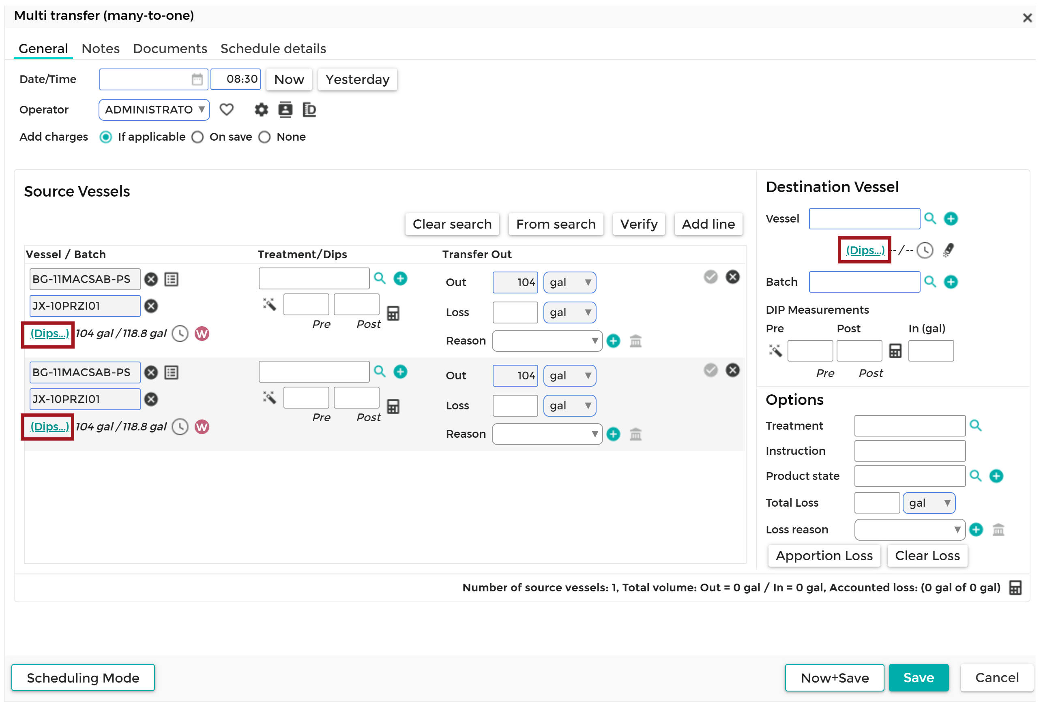Click clock icon in first source row

pos(180,334)
